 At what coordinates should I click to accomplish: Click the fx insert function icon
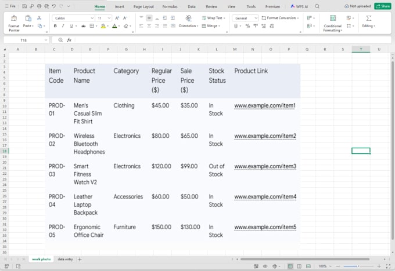click(x=69, y=40)
